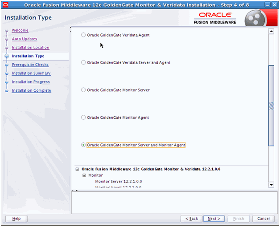Click Installation Summary step bullet icon

tap(7, 73)
